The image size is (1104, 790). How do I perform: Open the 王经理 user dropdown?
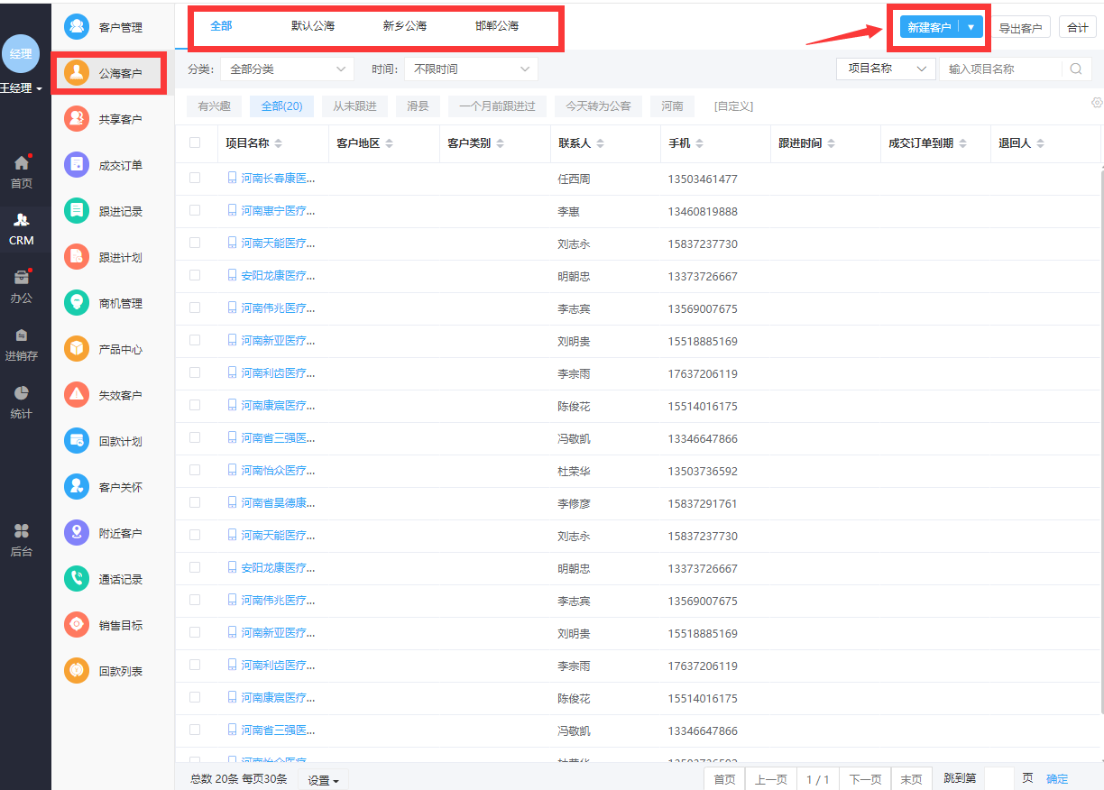tap(22, 88)
